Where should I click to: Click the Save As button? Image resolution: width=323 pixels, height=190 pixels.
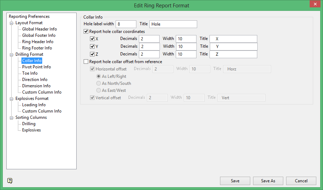(x=268, y=181)
